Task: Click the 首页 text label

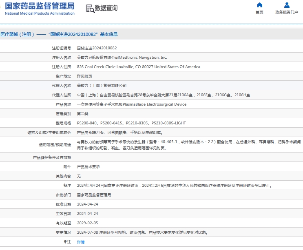Action: [259, 12]
